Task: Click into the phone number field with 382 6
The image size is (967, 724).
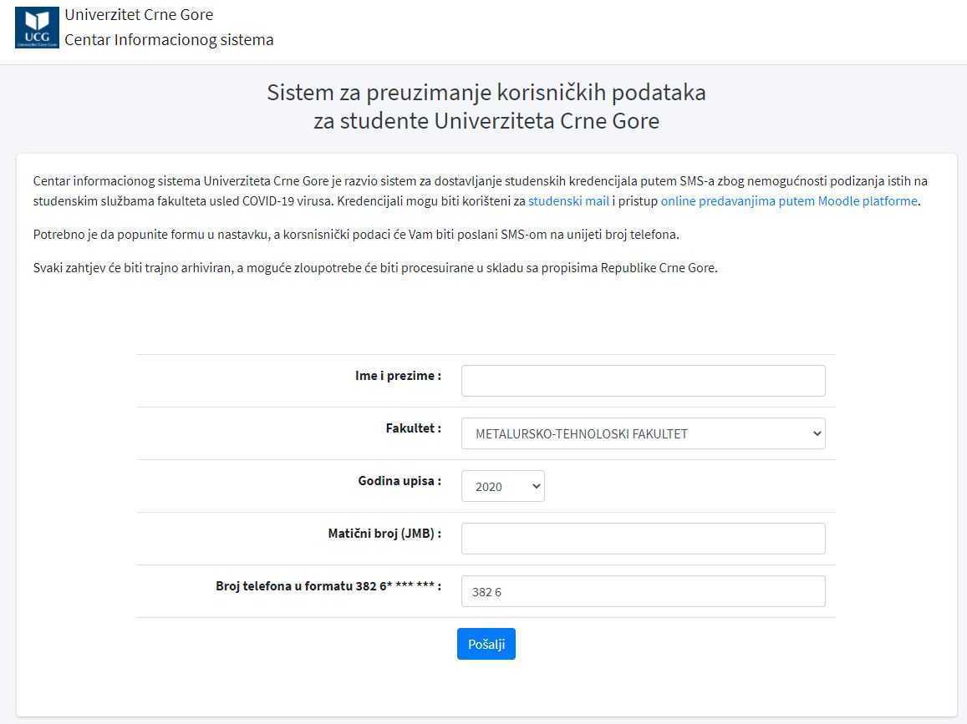Action: (x=643, y=591)
